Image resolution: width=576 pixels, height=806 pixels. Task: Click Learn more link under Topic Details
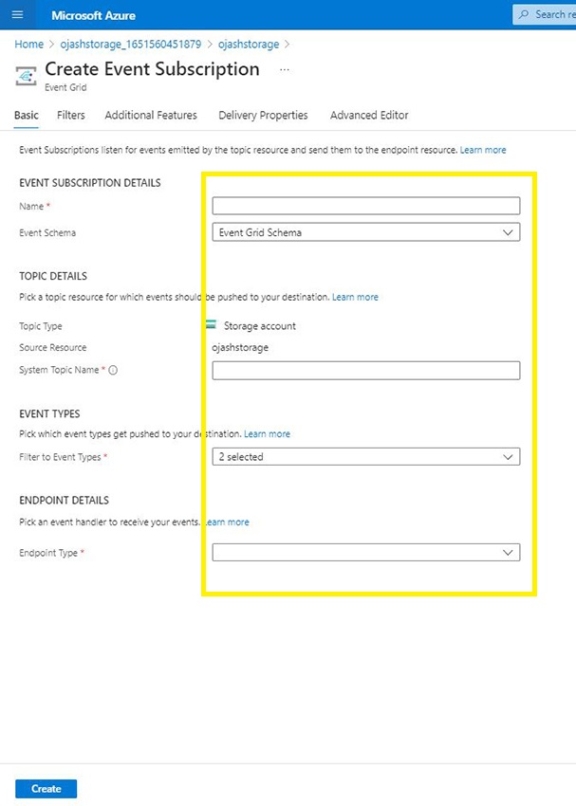pyautogui.click(x=355, y=298)
